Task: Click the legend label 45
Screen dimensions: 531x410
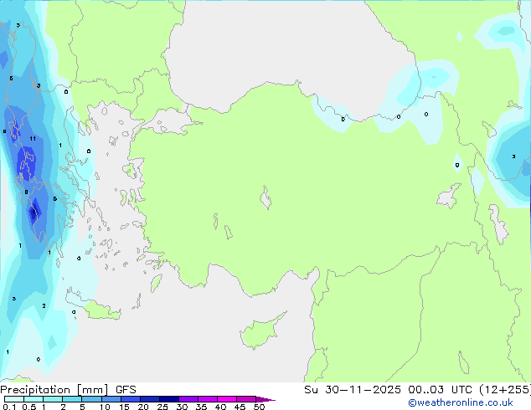Action: [240, 407]
